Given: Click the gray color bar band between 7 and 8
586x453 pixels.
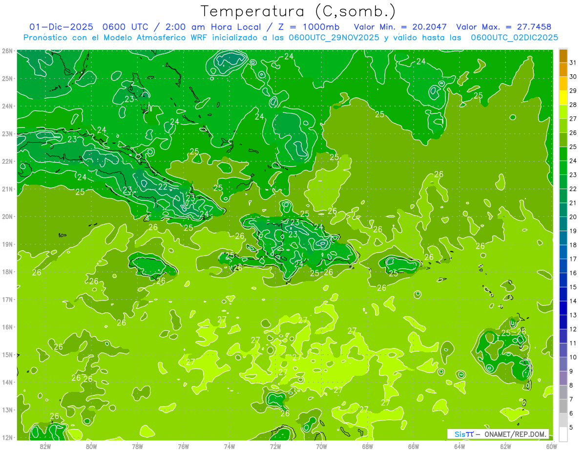Looking at the screenshot, I should click(563, 392).
